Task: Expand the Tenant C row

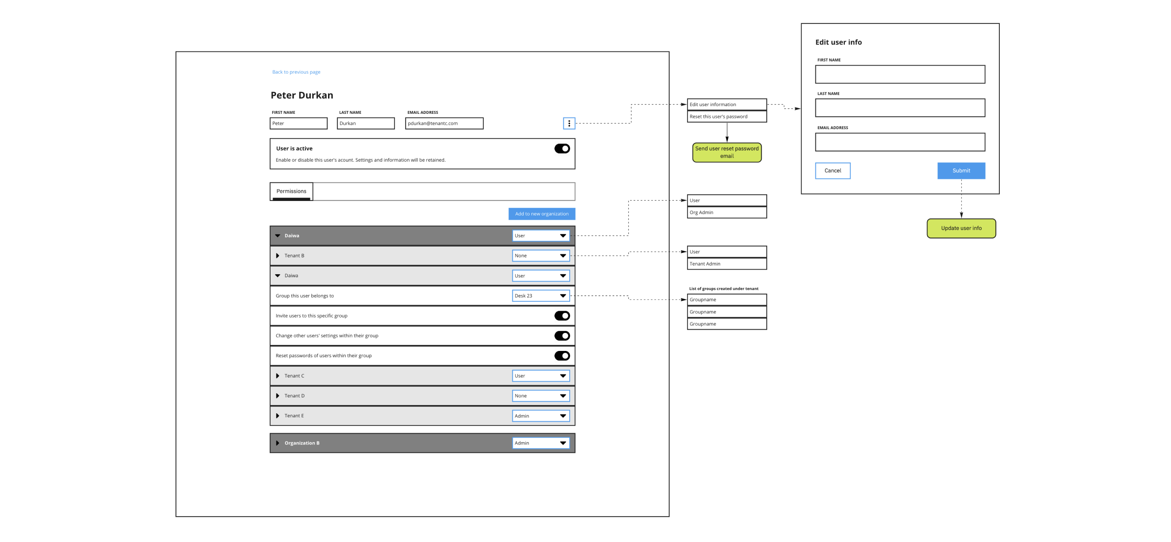Action: click(278, 376)
